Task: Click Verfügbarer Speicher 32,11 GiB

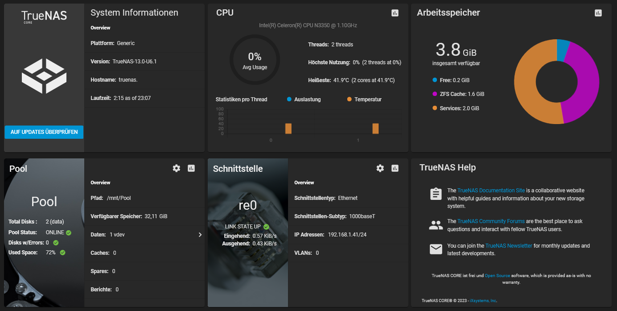Action: 129,216
